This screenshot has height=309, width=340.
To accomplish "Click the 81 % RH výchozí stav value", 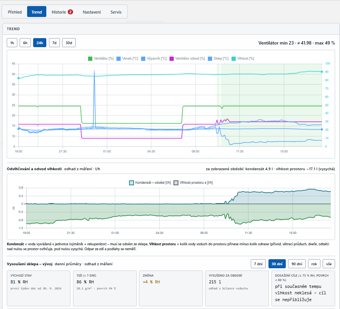I will [x=19, y=282].
